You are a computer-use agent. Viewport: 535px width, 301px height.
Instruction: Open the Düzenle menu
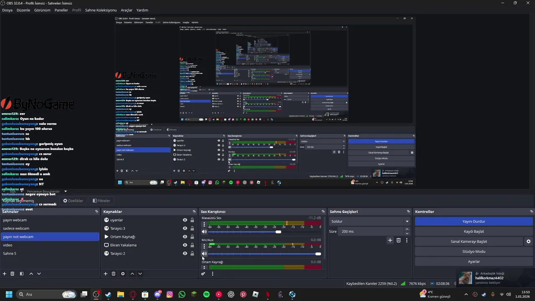coord(23,10)
